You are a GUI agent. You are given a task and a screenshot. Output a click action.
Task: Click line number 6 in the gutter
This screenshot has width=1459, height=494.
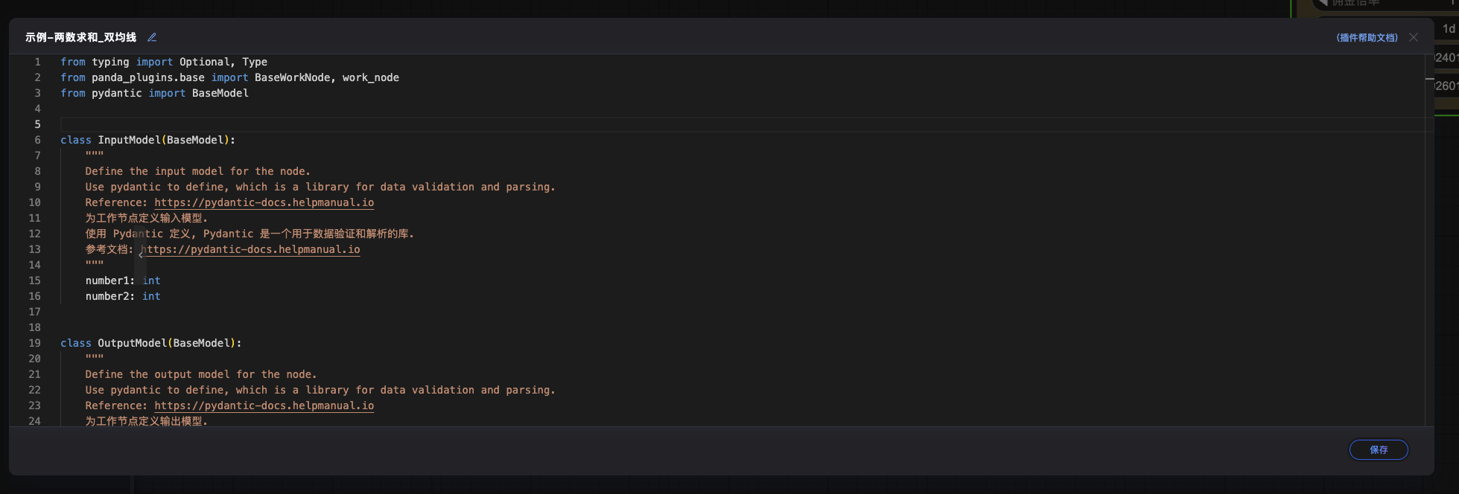(37, 140)
